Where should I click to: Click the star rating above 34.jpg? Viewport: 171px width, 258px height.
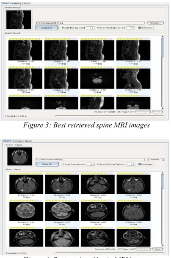click(x=97, y=67)
